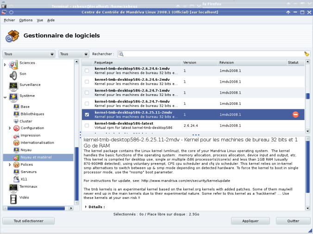Collapse the Système tree category
This screenshot has height=234, width=313.
click(x=5, y=96)
